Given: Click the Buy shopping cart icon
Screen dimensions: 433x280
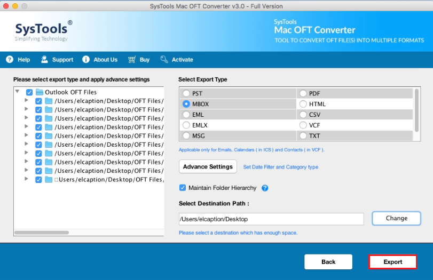Looking at the screenshot, I should coord(132,60).
